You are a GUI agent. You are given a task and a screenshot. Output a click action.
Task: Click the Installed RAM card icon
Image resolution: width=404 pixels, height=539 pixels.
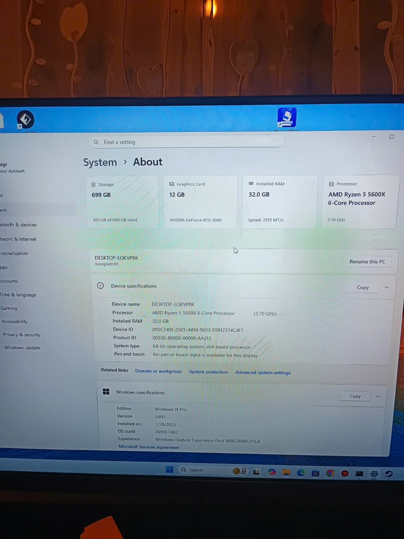(251, 184)
